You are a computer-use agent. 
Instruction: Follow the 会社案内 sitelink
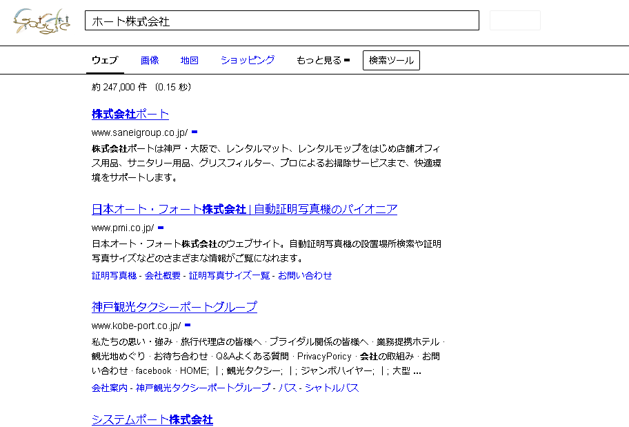pos(110,388)
